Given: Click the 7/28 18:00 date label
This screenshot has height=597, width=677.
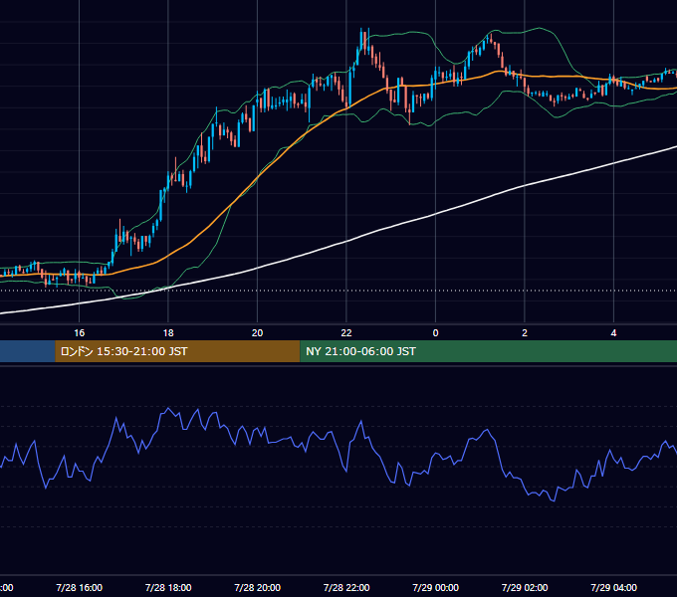Looking at the screenshot, I should tap(168, 587).
